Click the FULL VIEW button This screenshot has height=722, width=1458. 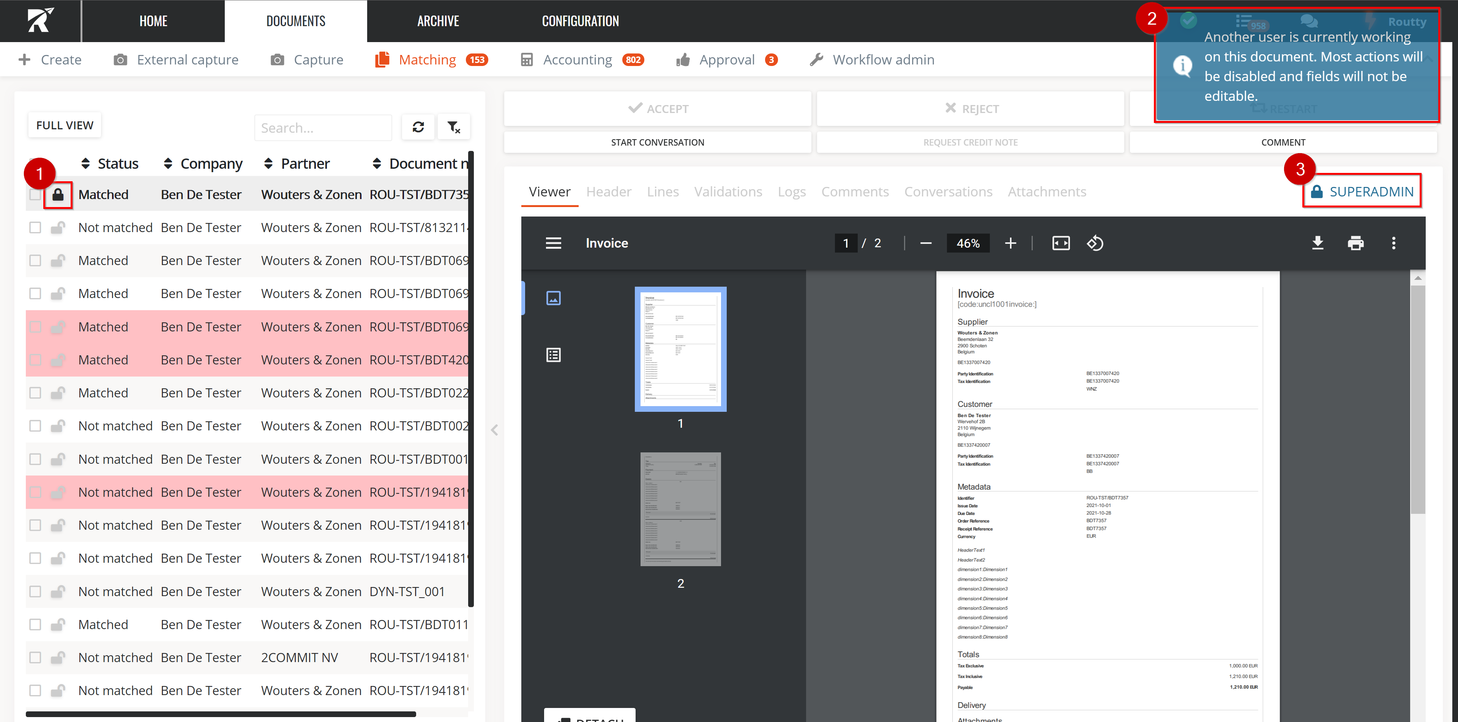(x=65, y=125)
